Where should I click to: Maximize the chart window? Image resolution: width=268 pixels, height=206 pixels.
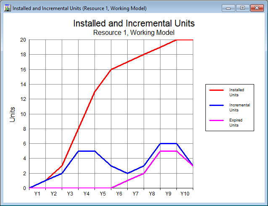pos(242,8)
